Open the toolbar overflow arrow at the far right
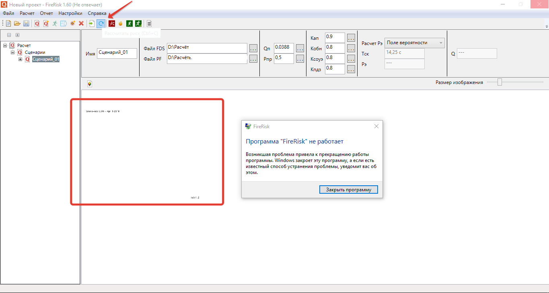This screenshot has width=549, height=293. [x=547, y=26]
